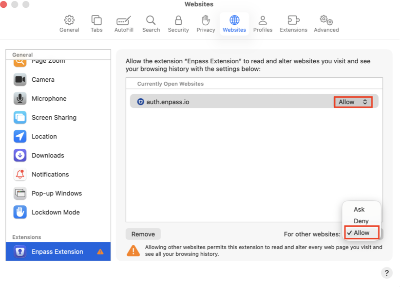The height and width of the screenshot is (287, 400).
Task: Select the Camera sidebar row label
Action: pyautogui.click(x=43, y=79)
